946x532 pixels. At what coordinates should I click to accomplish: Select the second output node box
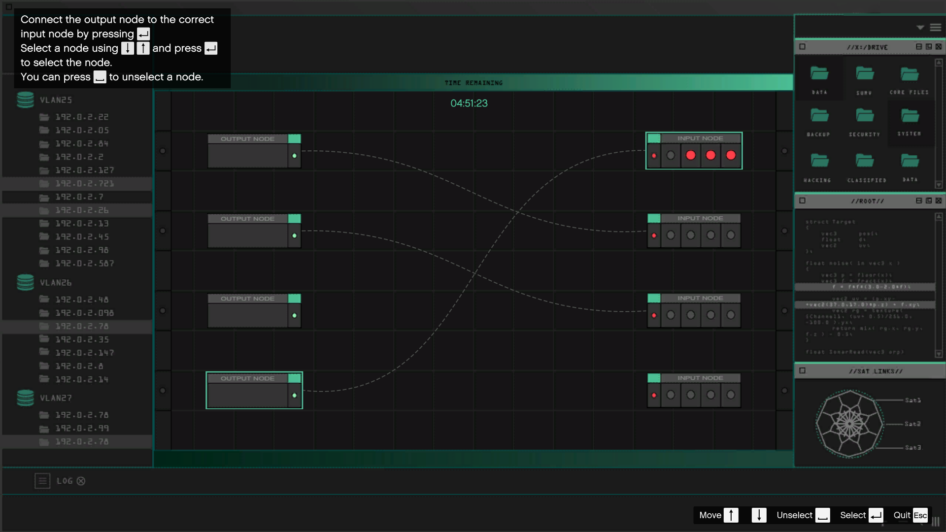point(254,231)
